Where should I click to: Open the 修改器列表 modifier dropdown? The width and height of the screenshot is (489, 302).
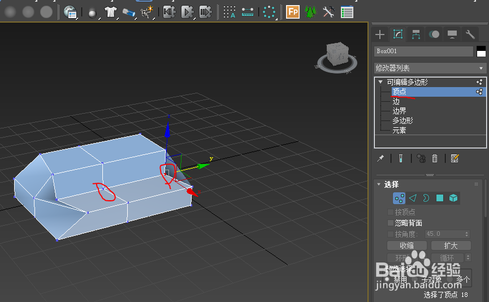click(430, 68)
